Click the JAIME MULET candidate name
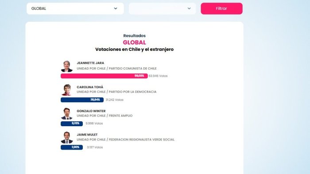 87,135
